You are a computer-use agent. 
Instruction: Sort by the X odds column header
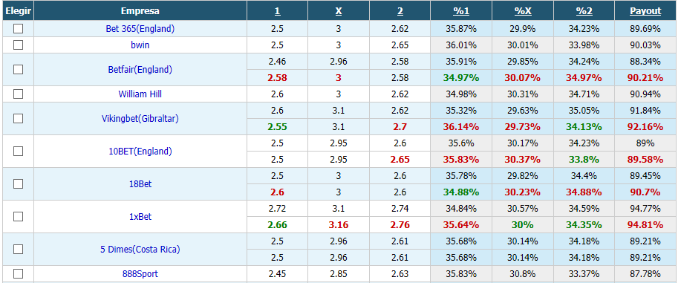[x=339, y=11]
